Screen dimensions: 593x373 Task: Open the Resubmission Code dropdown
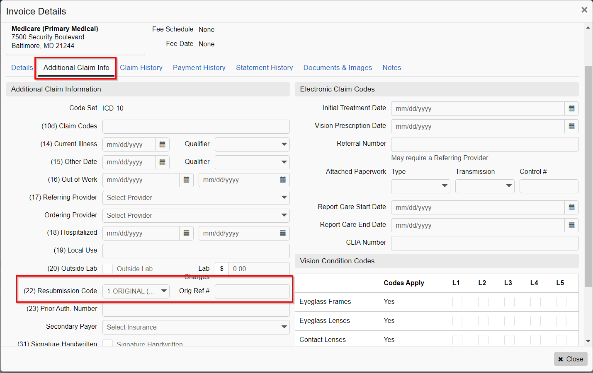coord(136,291)
